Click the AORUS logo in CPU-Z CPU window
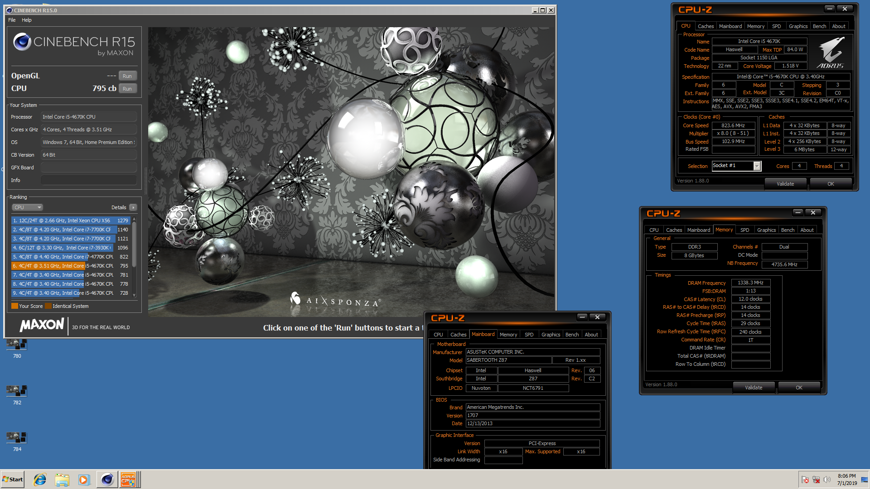Image resolution: width=870 pixels, height=489 pixels. click(x=830, y=53)
